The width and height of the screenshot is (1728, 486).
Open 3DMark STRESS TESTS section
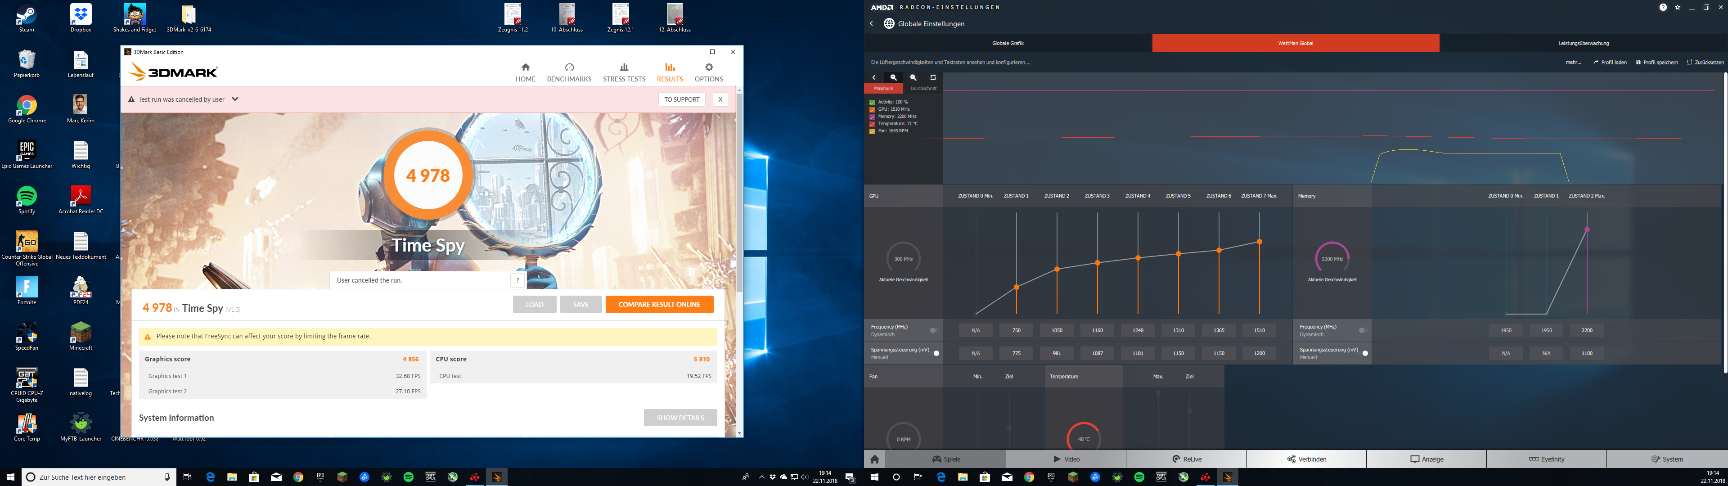pyautogui.click(x=624, y=72)
